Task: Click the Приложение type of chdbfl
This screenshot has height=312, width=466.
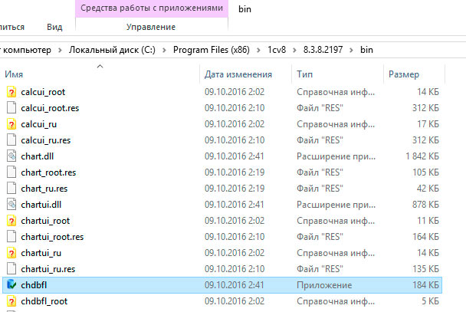Action: pyautogui.click(x=324, y=285)
